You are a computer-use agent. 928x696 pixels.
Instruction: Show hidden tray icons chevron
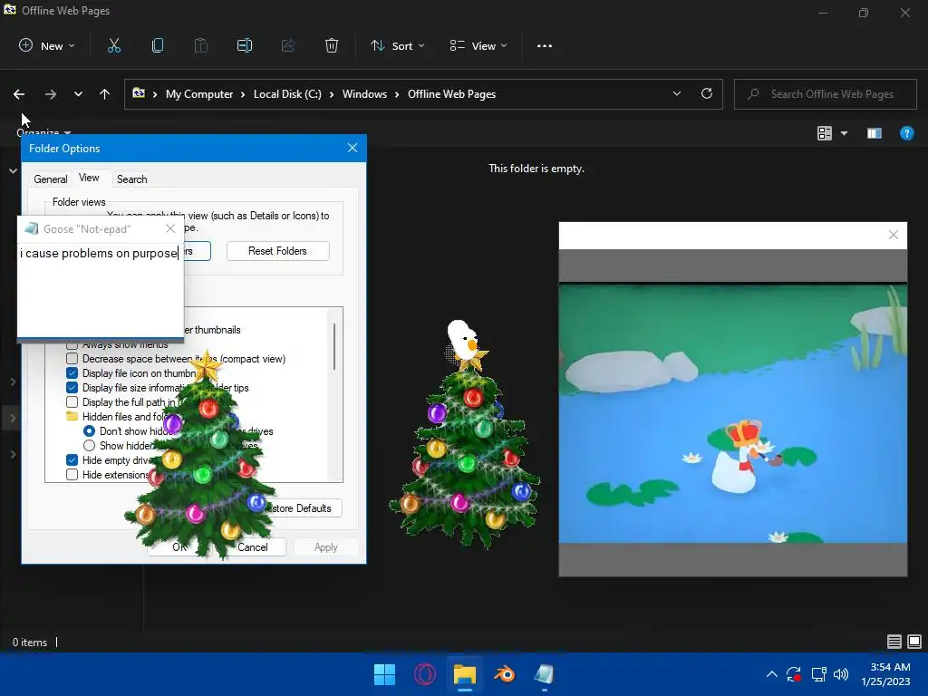point(772,674)
